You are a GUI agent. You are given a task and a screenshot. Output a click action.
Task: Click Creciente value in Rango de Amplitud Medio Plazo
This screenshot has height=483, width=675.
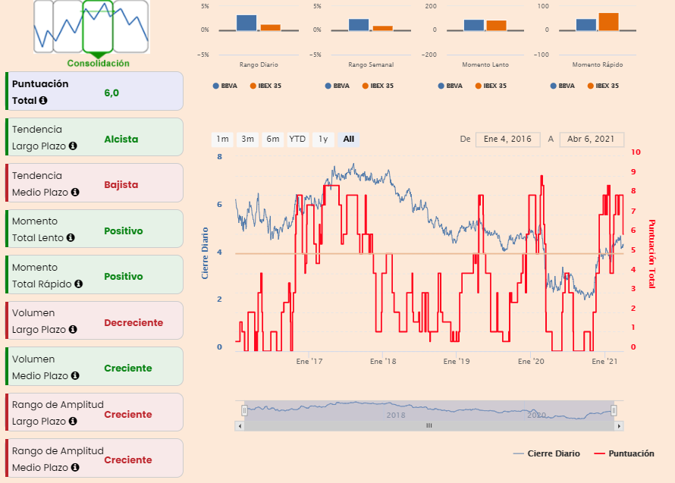click(x=128, y=459)
